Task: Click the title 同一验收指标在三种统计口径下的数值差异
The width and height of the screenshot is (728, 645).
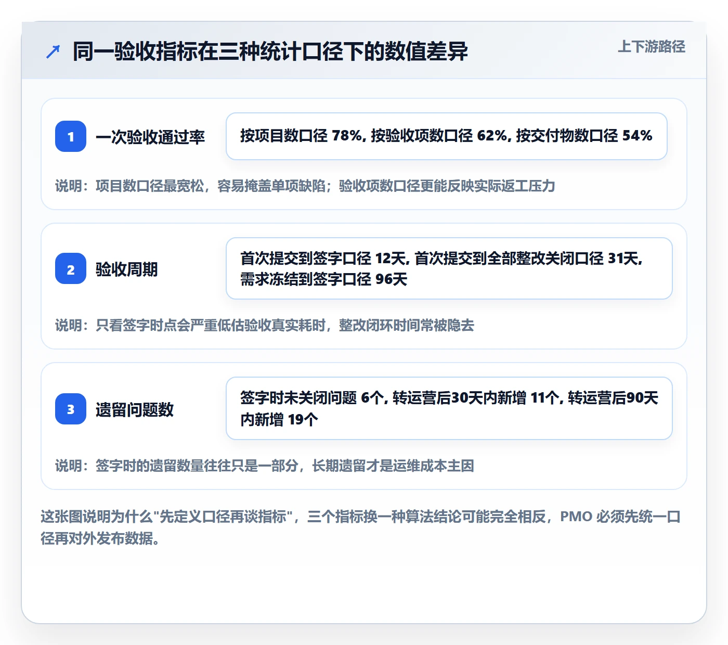Action: [x=270, y=51]
